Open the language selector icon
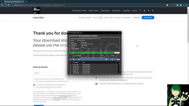 [153, 11]
